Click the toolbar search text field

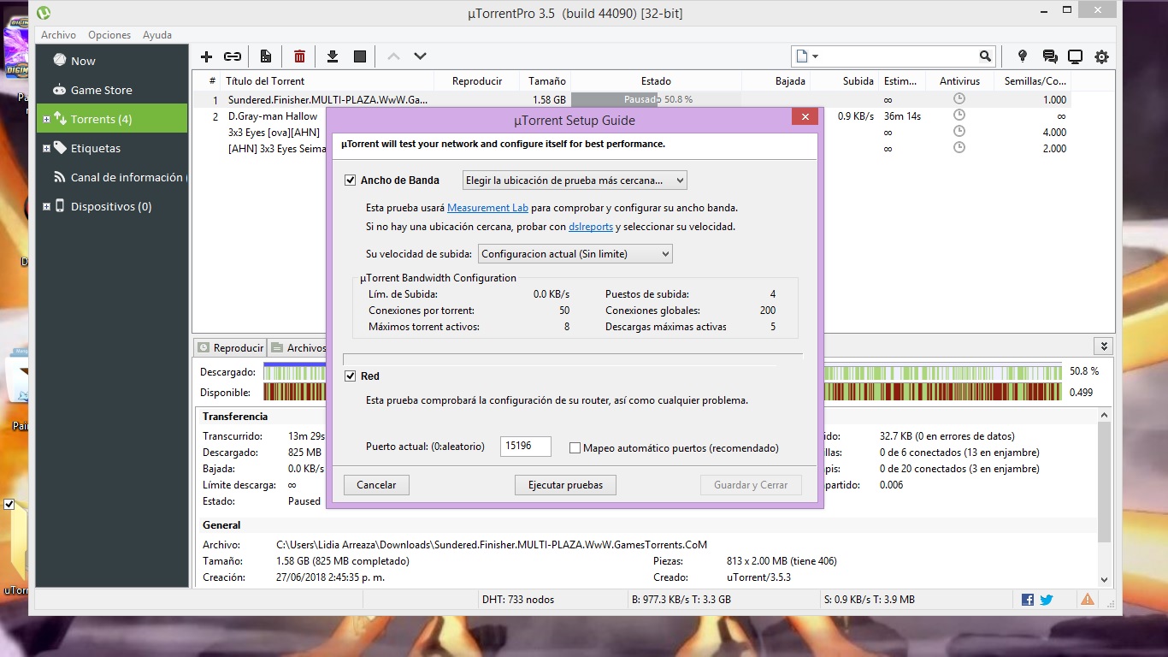tap(899, 56)
